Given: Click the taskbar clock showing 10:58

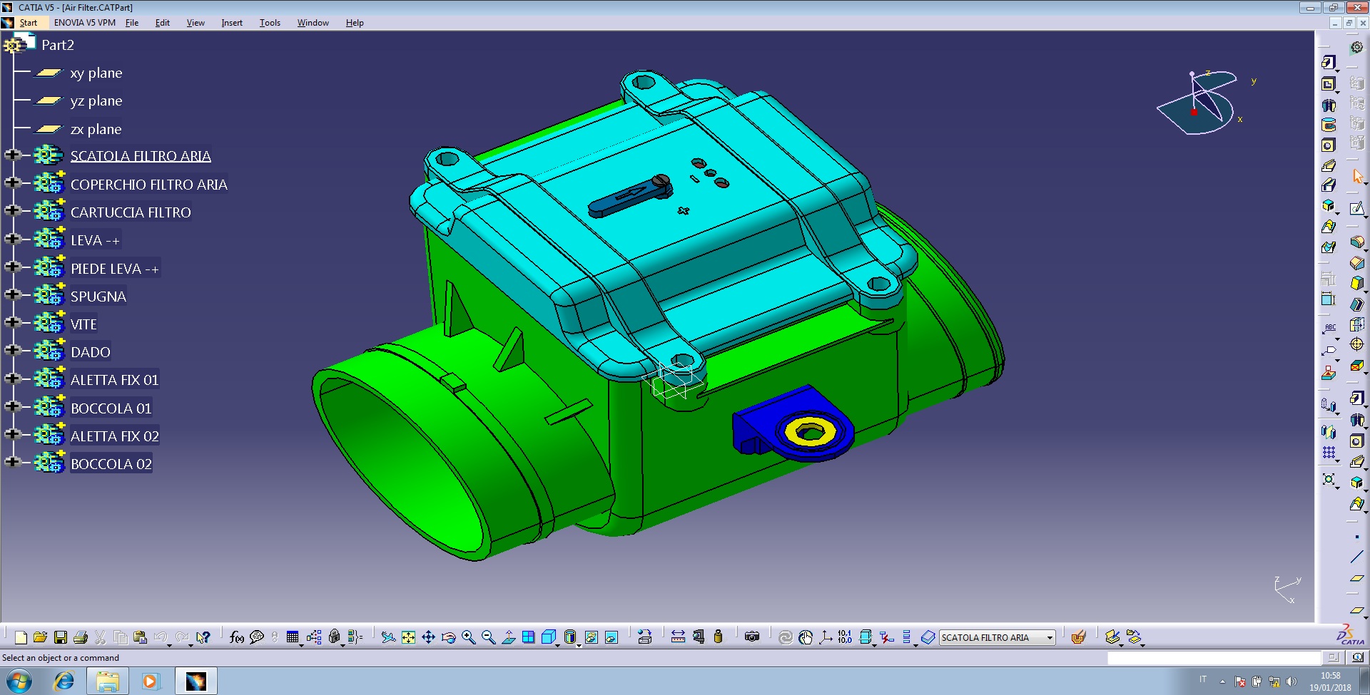Looking at the screenshot, I should (x=1330, y=681).
